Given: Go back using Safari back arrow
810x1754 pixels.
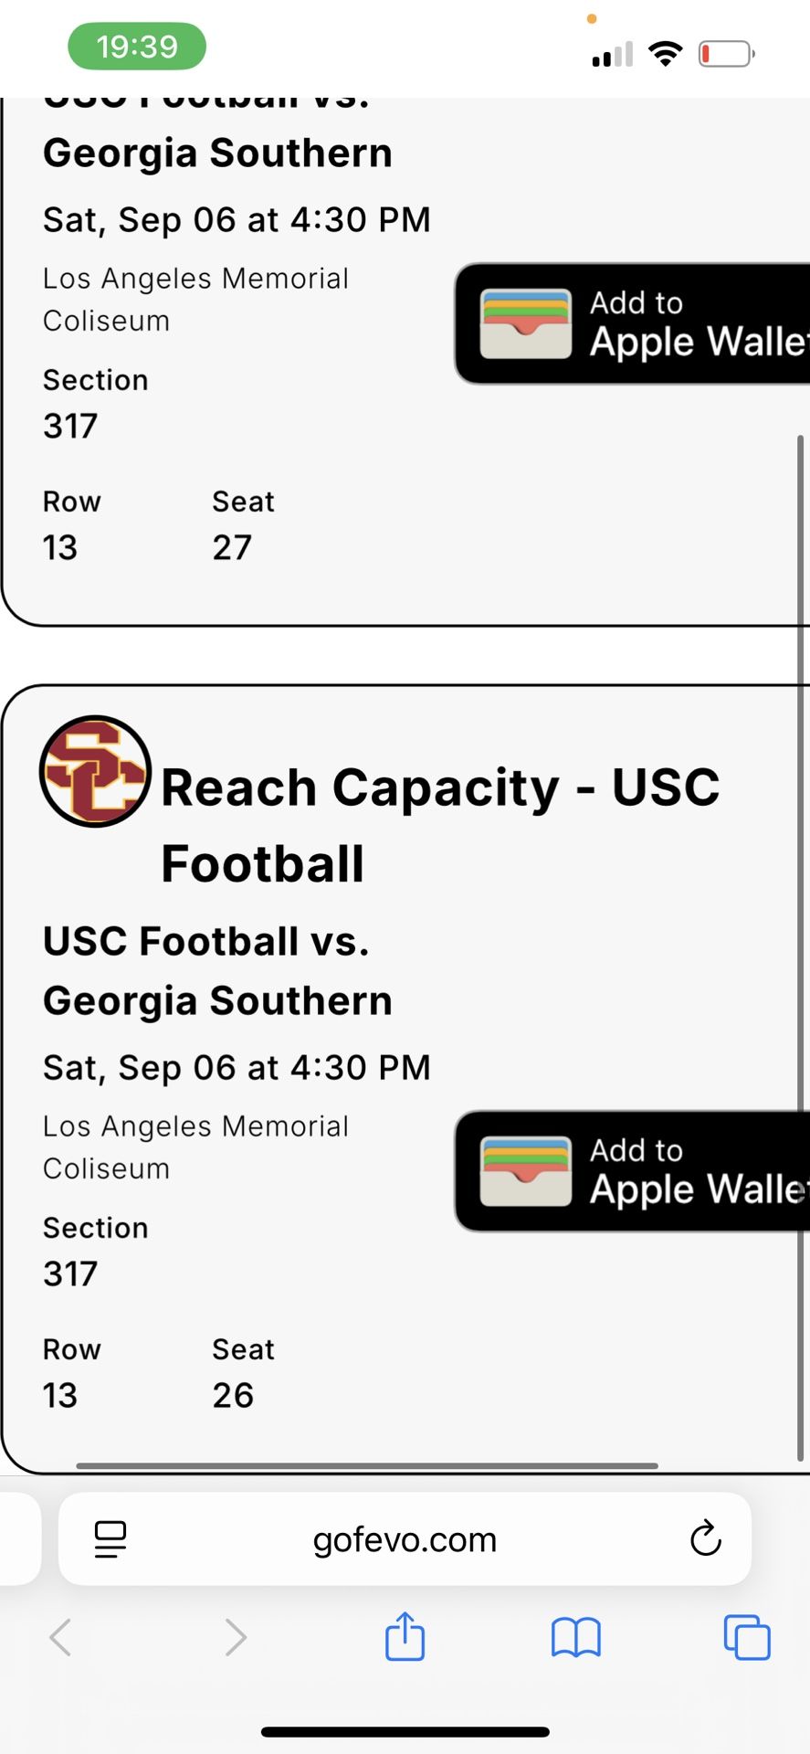Looking at the screenshot, I should [x=61, y=1636].
